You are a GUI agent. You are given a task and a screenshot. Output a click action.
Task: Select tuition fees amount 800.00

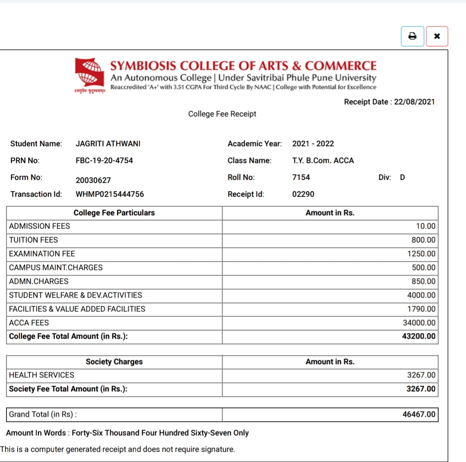(423, 240)
